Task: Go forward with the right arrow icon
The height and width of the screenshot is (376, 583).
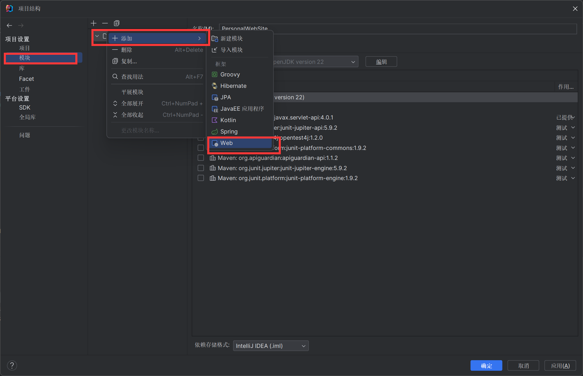Action: [21, 25]
